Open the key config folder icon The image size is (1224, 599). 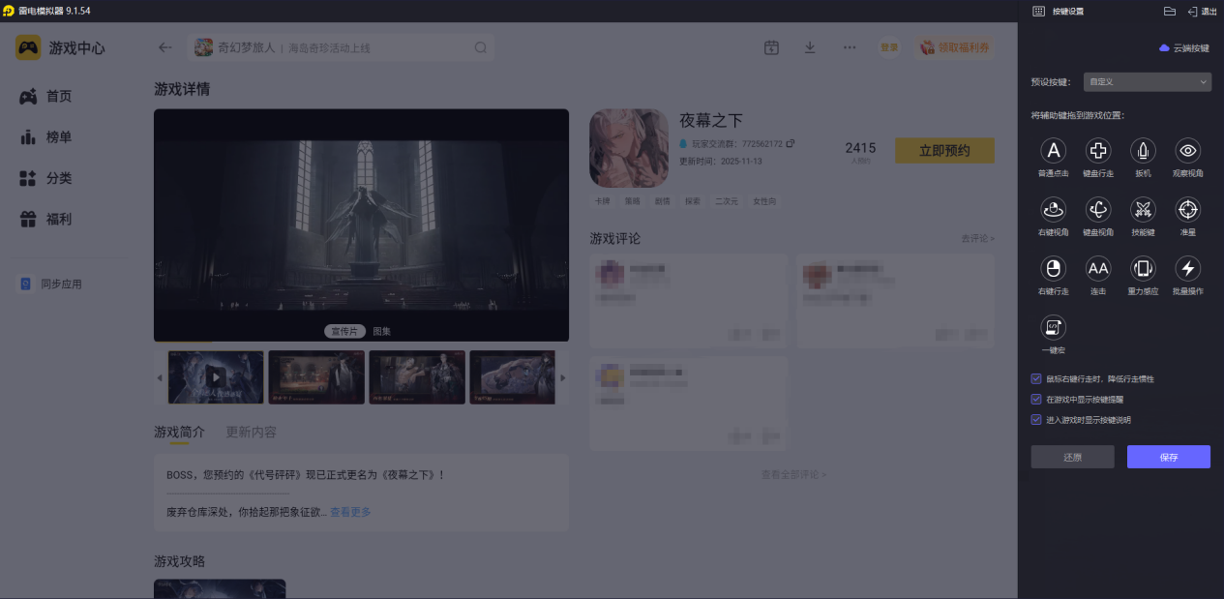point(1169,12)
